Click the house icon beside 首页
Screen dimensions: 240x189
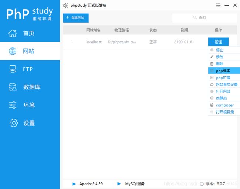point(13,33)
